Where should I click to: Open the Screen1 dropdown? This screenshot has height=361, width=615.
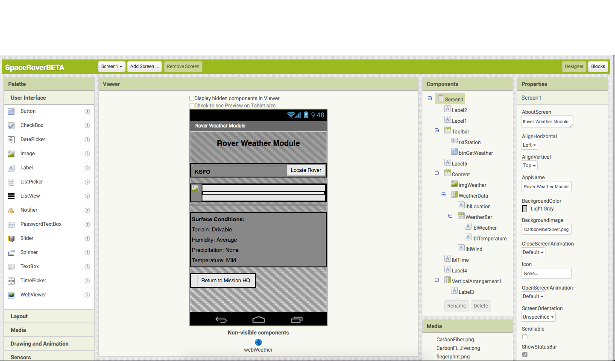(x=112, y=66)
